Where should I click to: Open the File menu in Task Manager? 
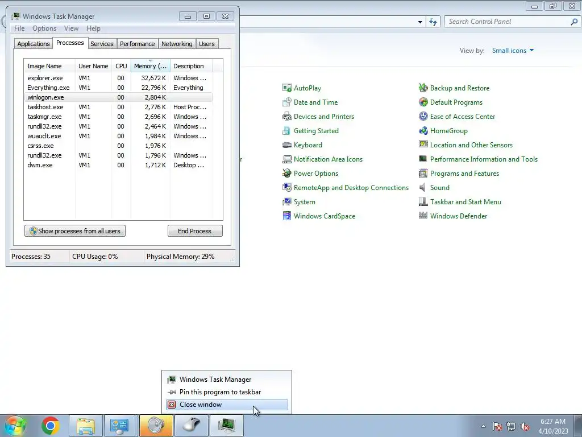pos(19,28)
